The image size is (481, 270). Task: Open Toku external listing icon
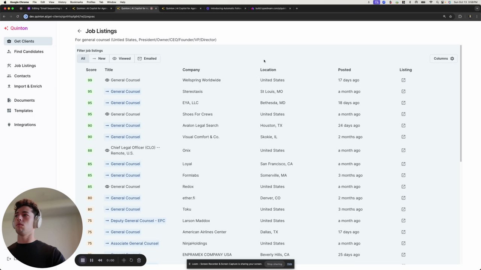pyautogui.click(x=403, y=209)
